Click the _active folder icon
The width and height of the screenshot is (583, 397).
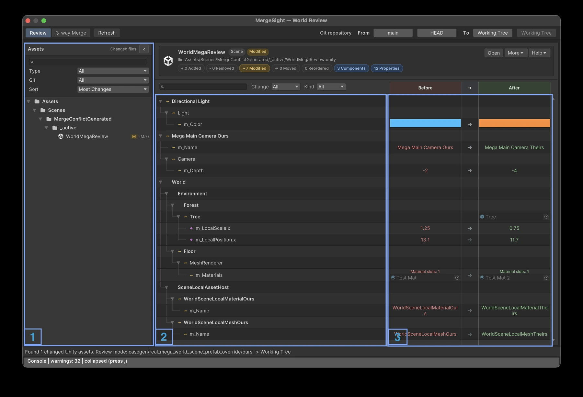[55, 128]
